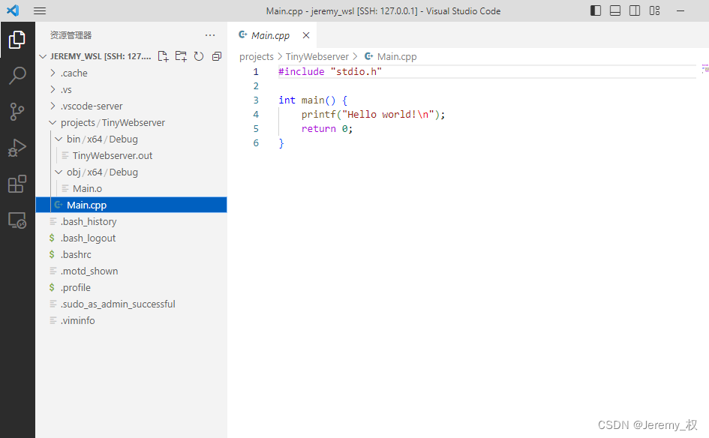Create a new file in explorer
Image resolution: width=709 pixels, height=438 pixels.
(x=164, y=56)
